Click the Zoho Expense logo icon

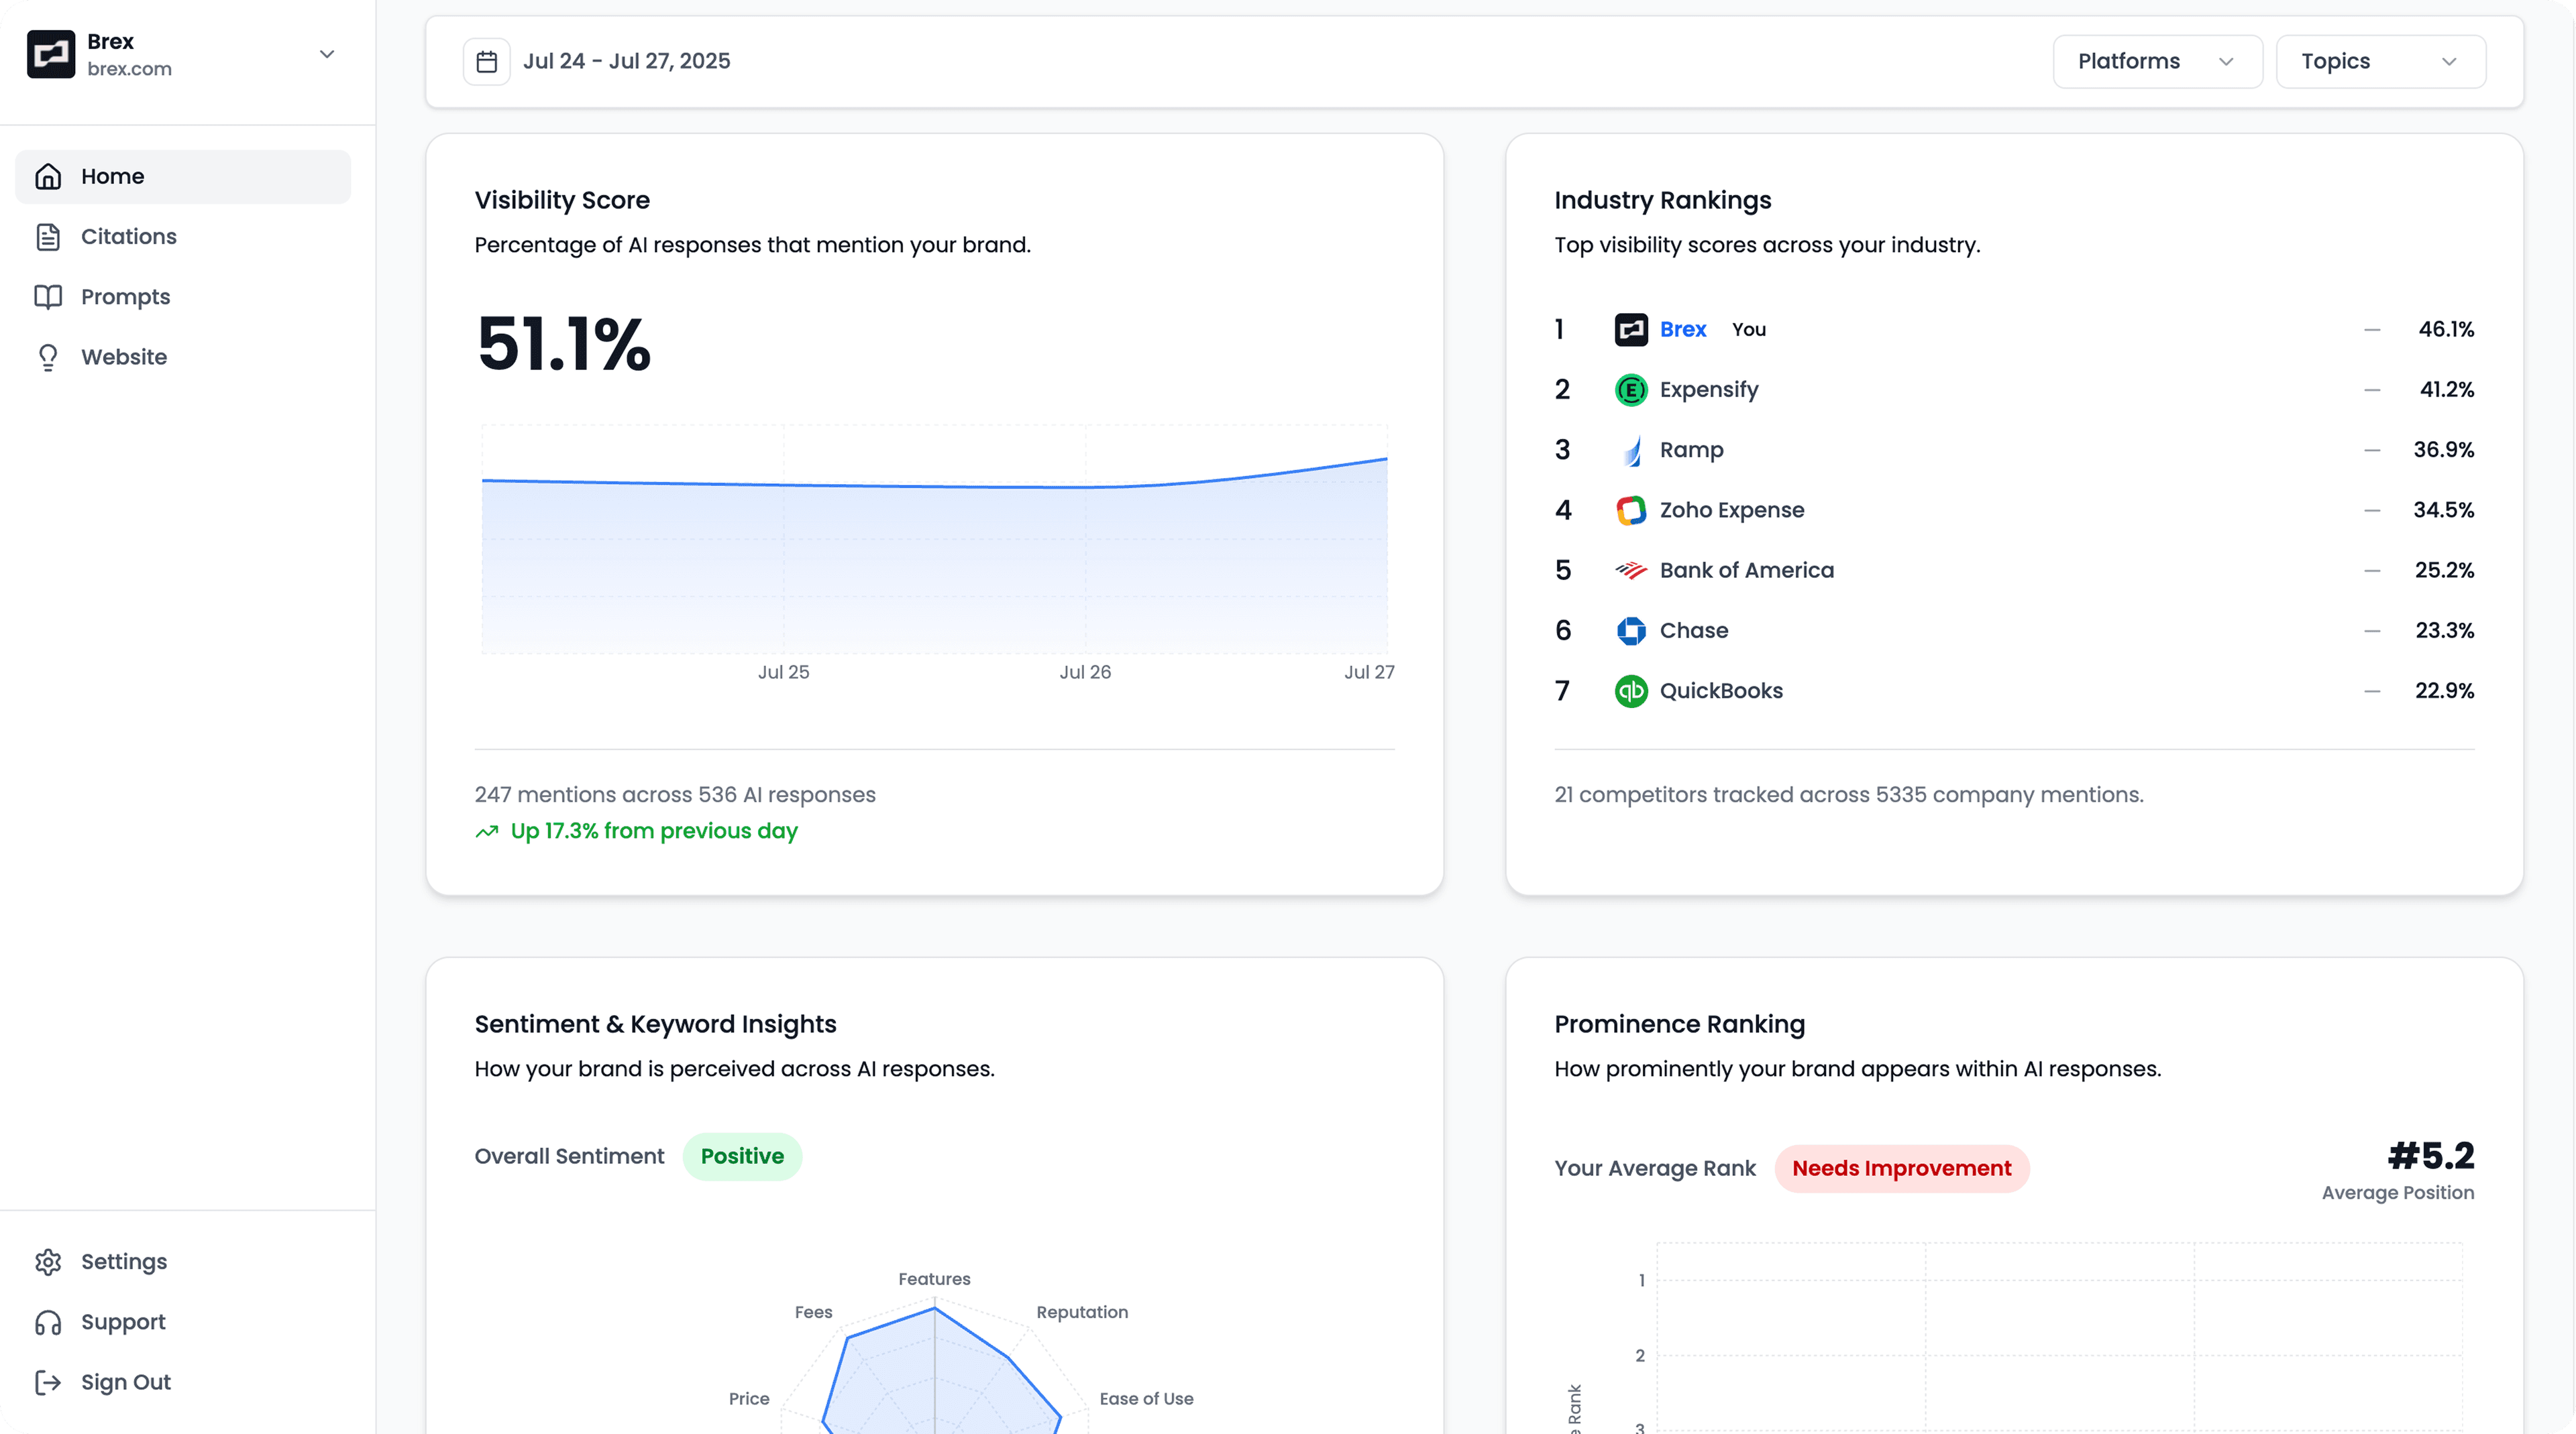1631,511
